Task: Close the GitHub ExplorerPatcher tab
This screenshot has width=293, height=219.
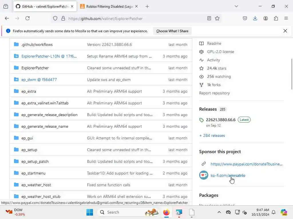Action: click(x=72, y=7)
